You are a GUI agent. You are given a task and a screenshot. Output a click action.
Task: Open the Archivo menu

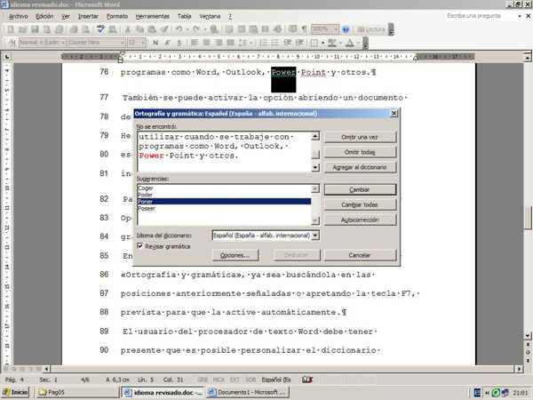(18, 16)
